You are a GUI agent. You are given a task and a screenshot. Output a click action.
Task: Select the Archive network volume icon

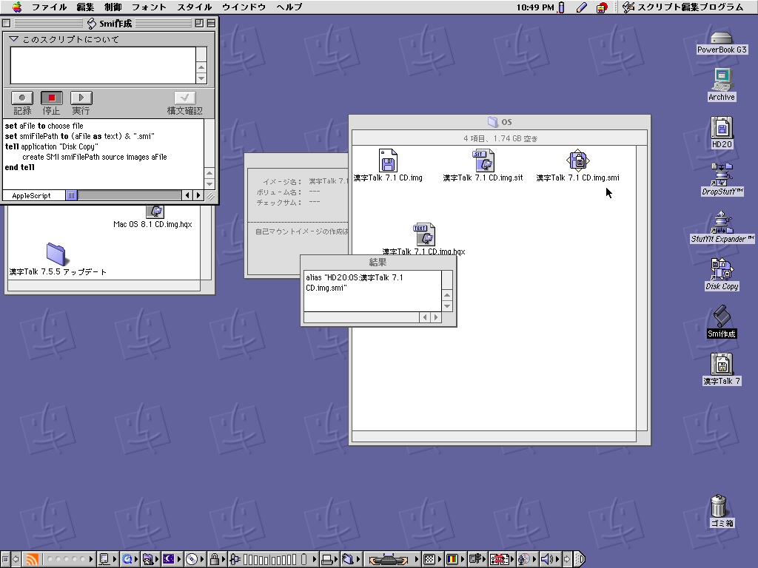(x=722, y=80)
